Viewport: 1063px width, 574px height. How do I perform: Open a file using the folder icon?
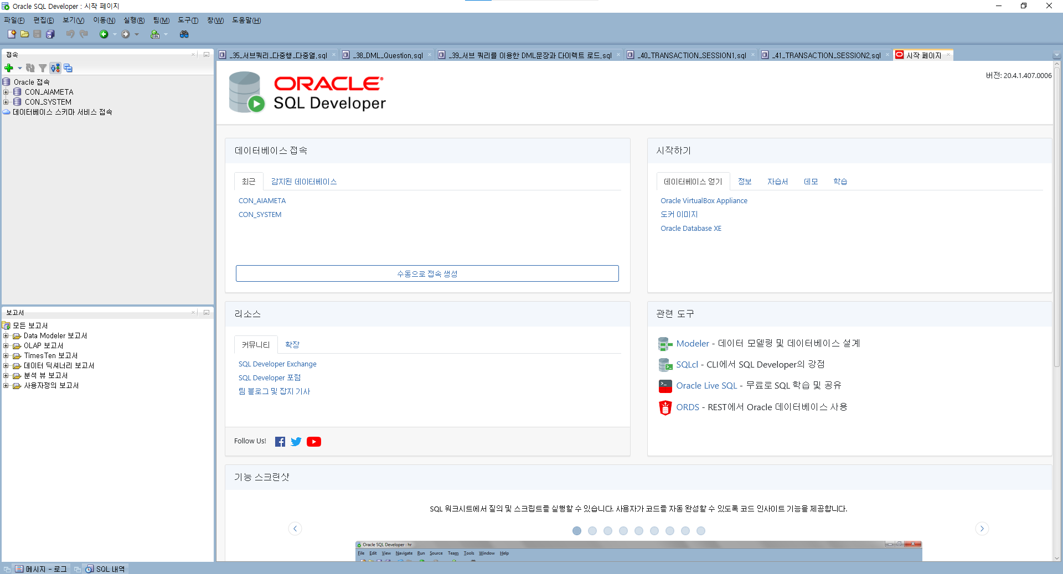click(x=24, y=34)
